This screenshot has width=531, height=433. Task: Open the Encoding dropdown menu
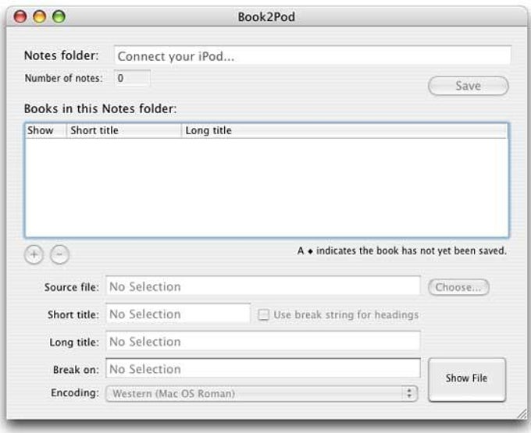(x=262, y=393)
